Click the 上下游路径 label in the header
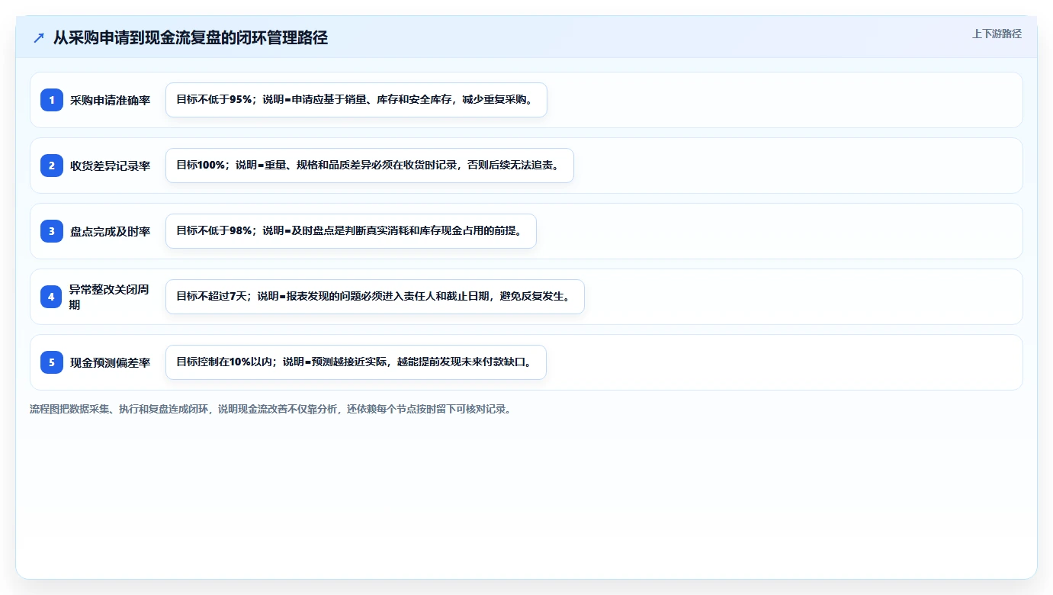 (x=997, y=34)
